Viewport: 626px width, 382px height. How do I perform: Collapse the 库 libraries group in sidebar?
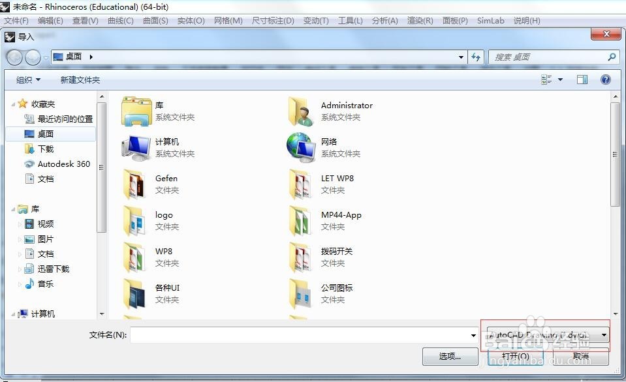[13, 209]
